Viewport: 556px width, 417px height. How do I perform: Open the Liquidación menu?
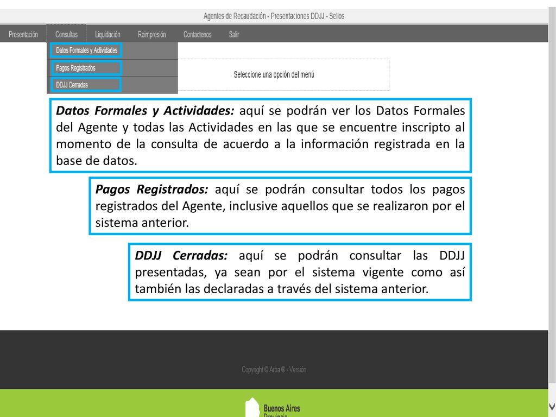(x=108, y=34)
